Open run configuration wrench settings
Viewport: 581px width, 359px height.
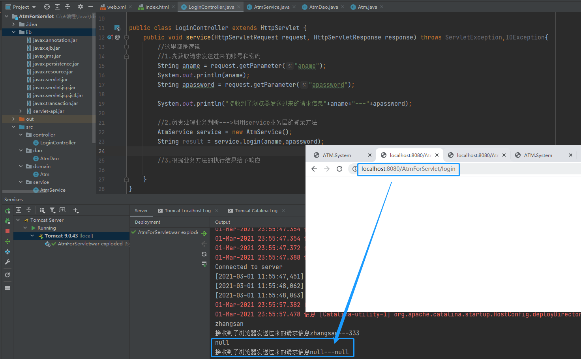(7, 262)
